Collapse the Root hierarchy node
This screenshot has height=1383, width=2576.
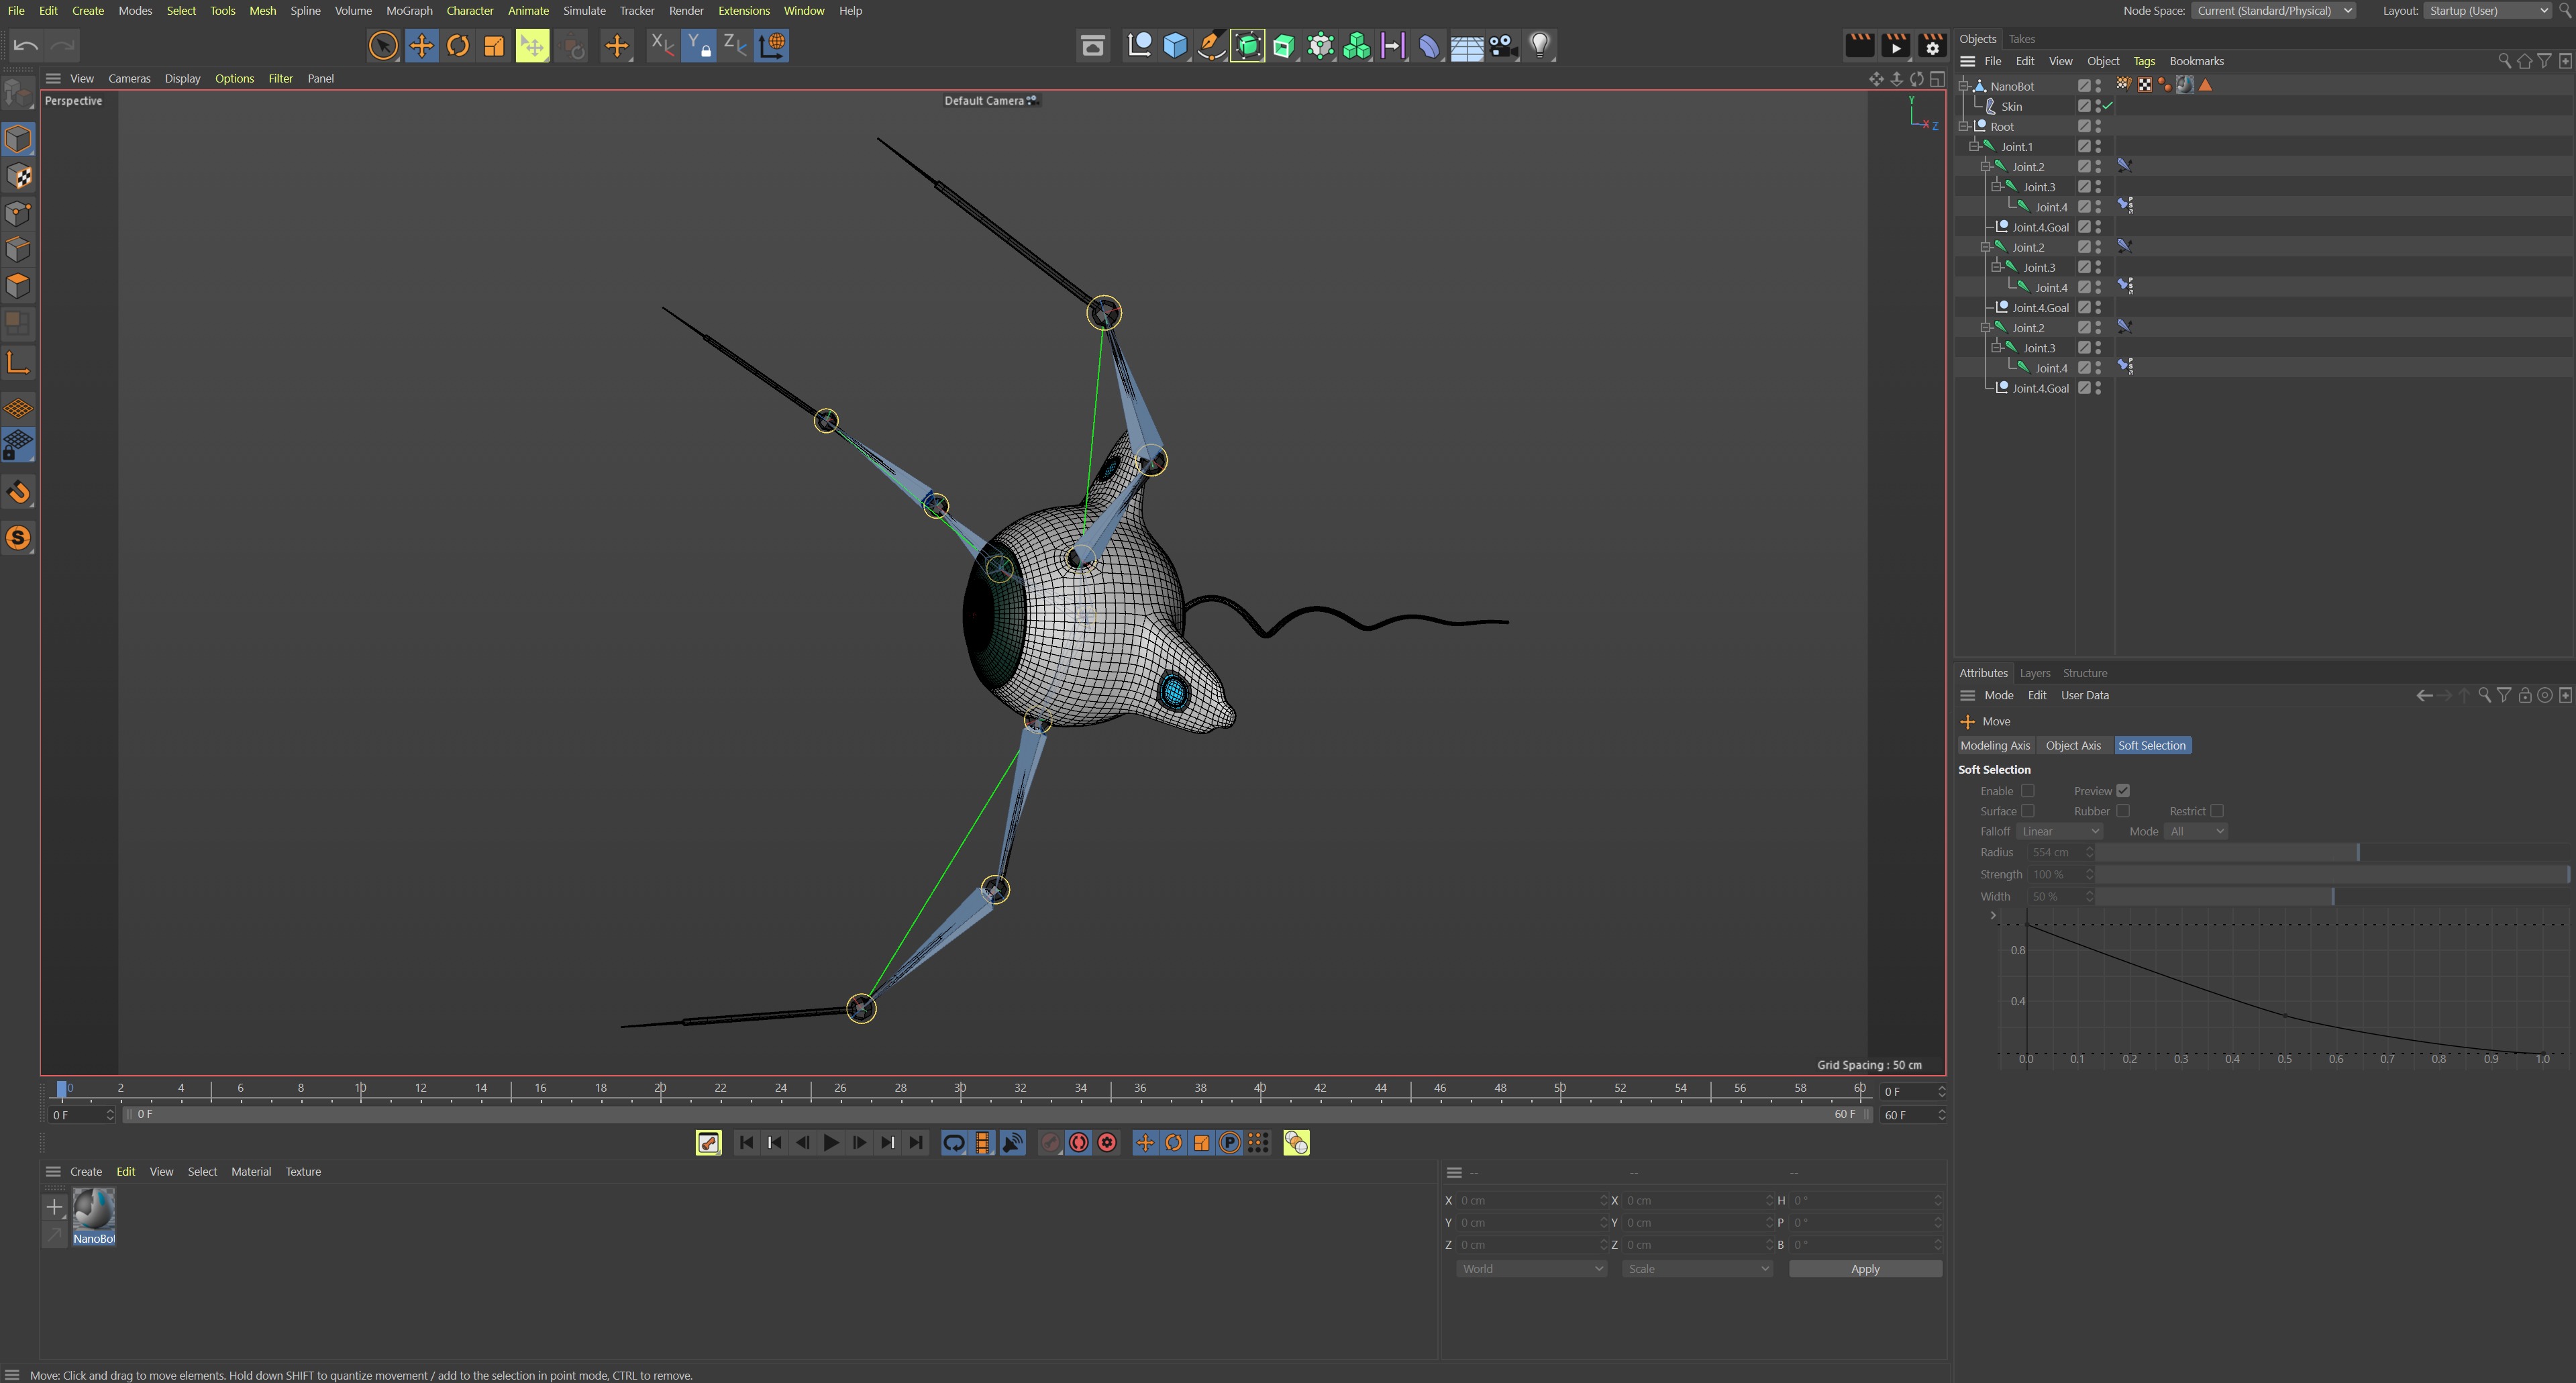click(1963, 126)
